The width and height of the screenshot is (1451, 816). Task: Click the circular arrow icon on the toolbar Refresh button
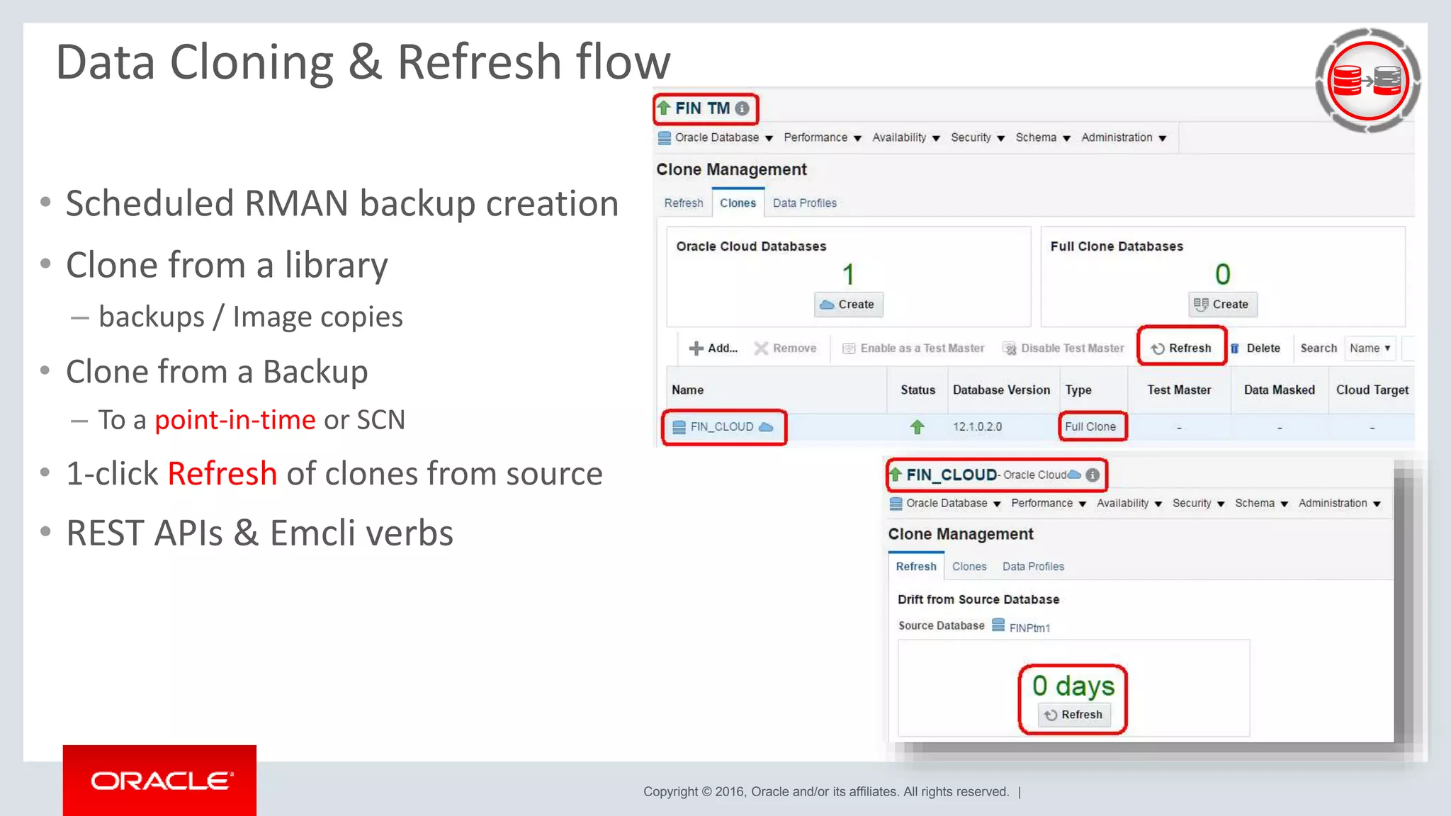point(1158,348)
